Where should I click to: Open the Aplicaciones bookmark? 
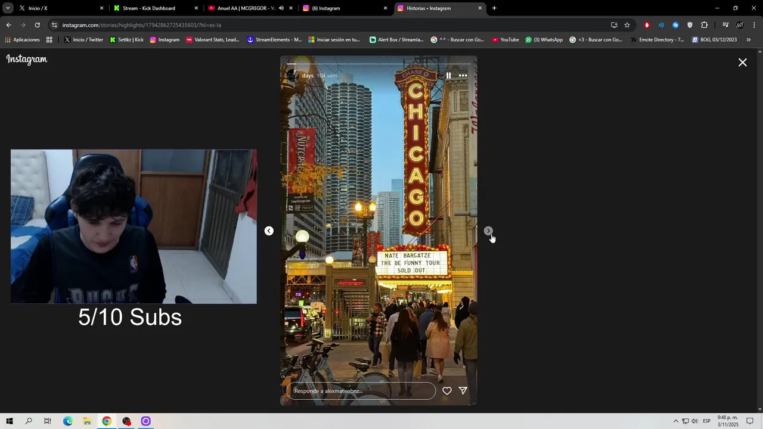pos(22,40)
